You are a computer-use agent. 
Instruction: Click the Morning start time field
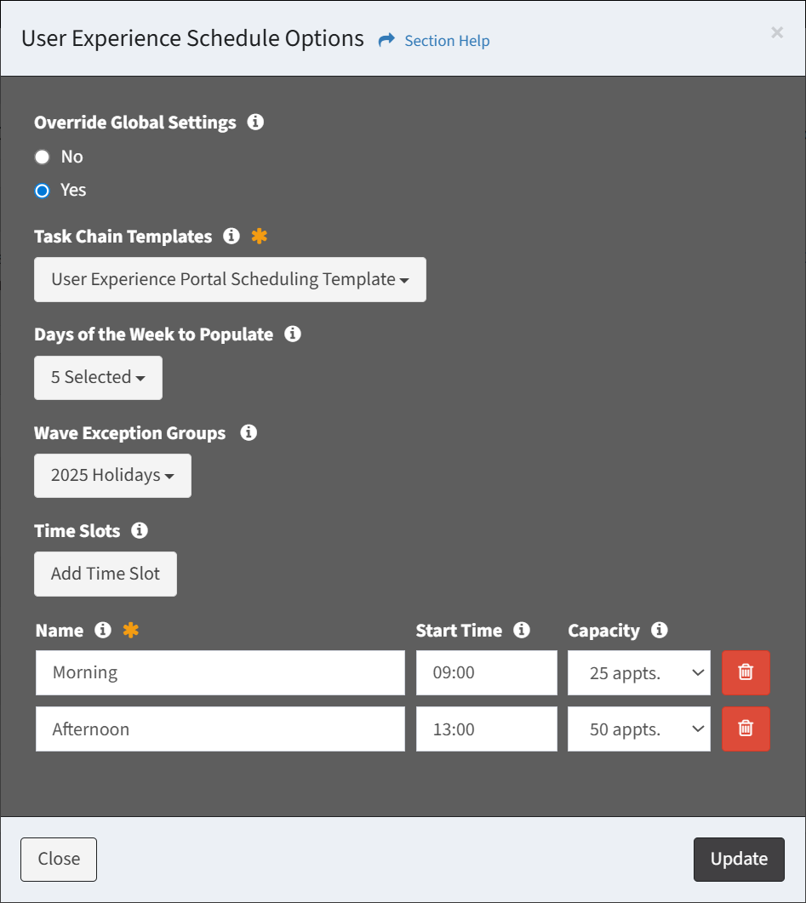486,673
